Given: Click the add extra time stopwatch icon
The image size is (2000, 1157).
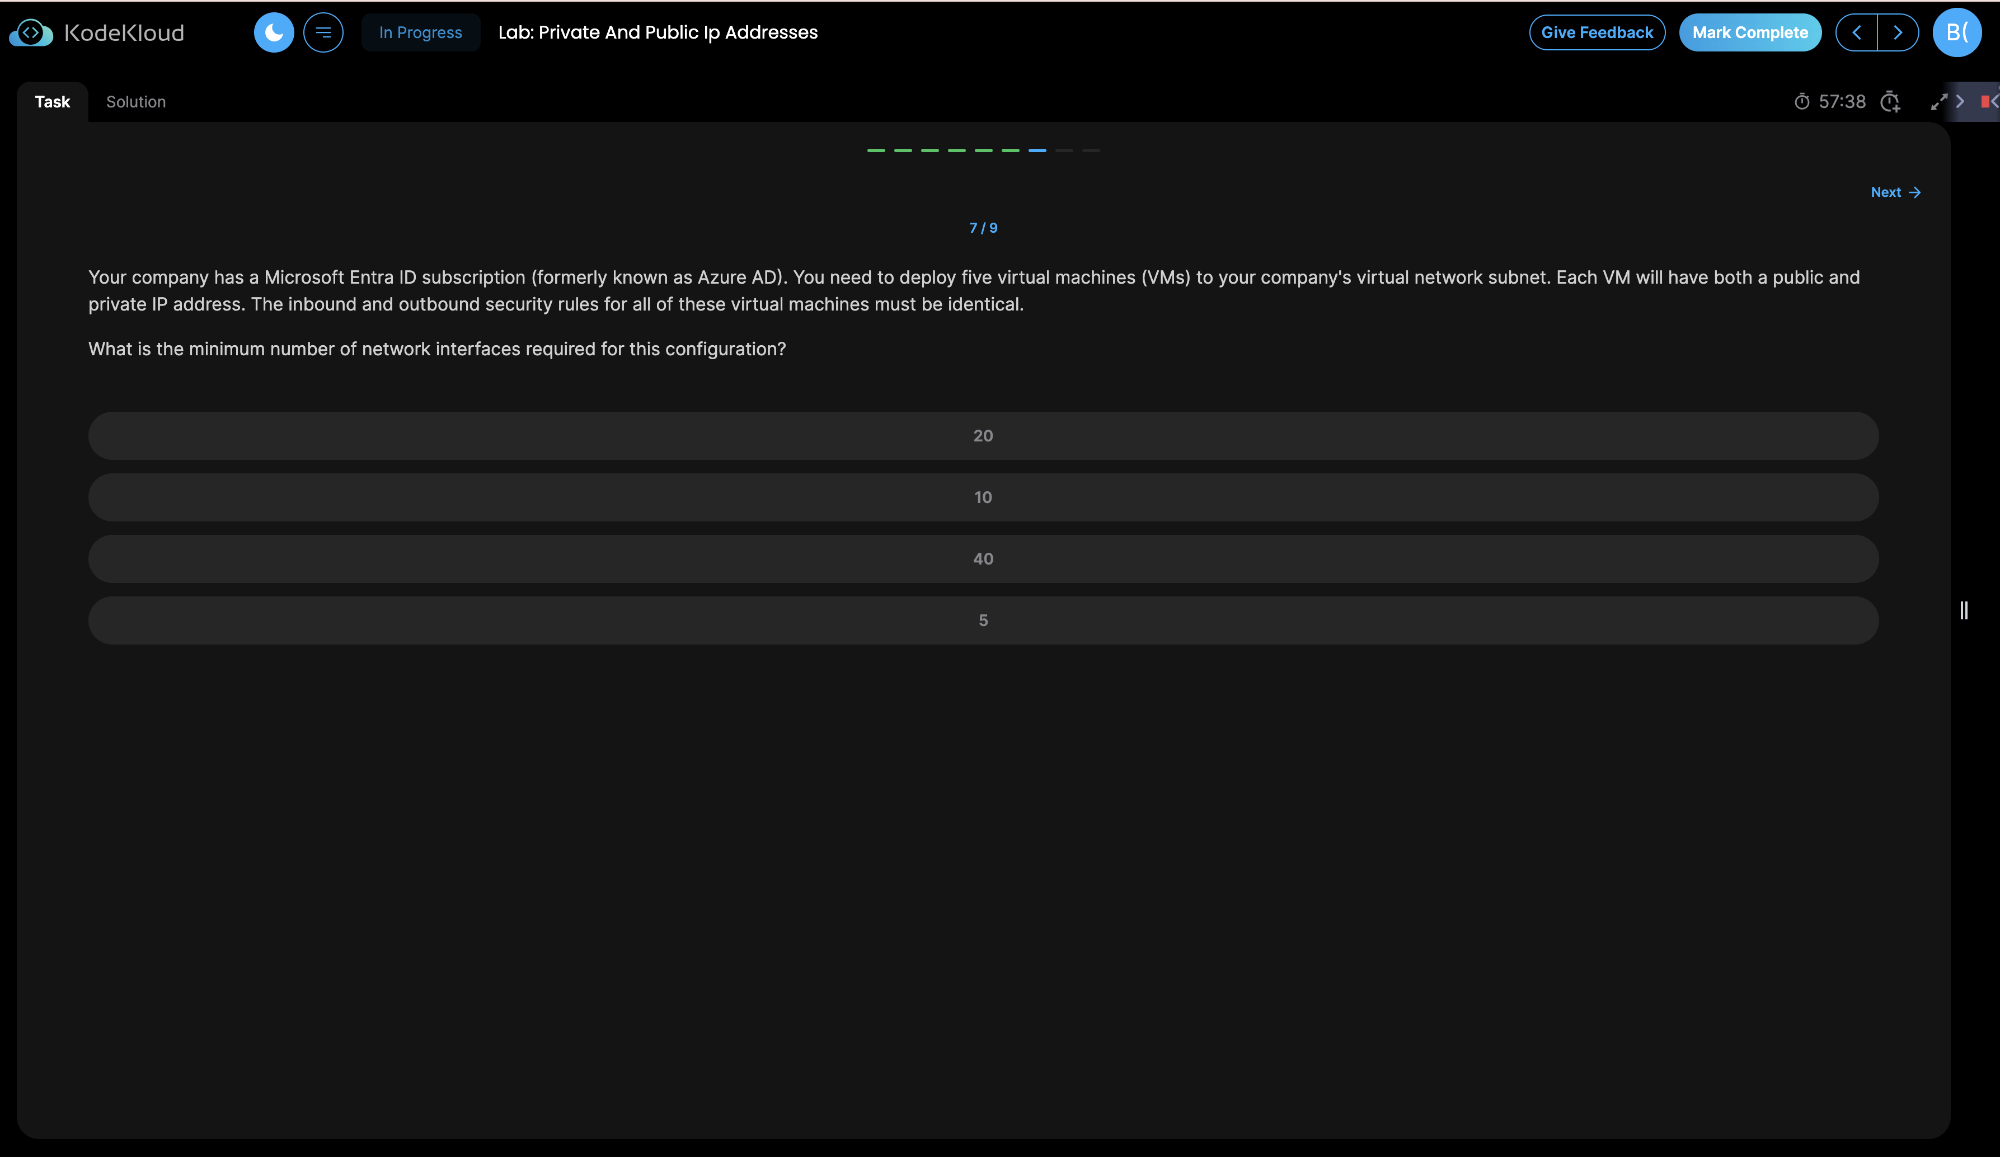Looking at the screenshot, I should tap(1890, 102).
